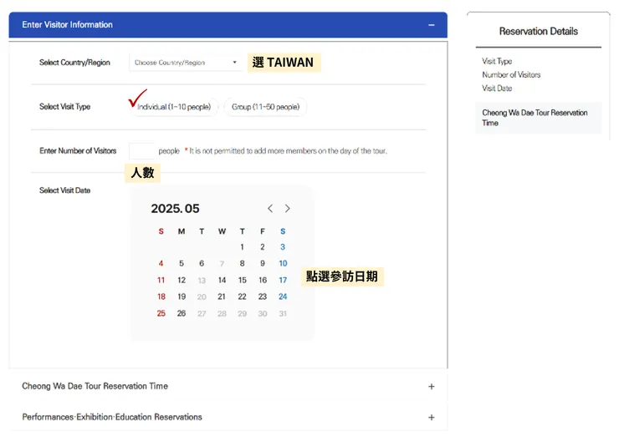Click the Visit Date line in Reservation Details
Image resolution: width=619 pixels, height=446 pixels.
(497, 89)
